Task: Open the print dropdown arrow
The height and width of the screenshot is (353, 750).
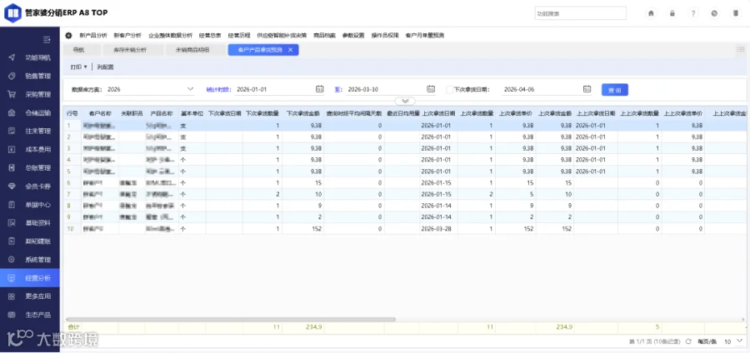Action: tap(86, 67)
